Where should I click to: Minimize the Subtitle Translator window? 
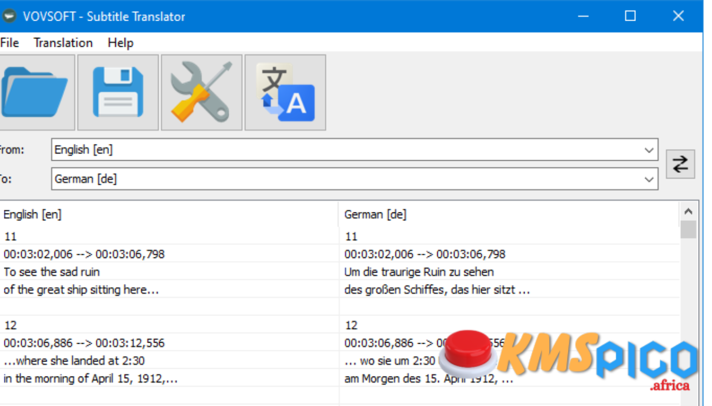click(583, 16)
